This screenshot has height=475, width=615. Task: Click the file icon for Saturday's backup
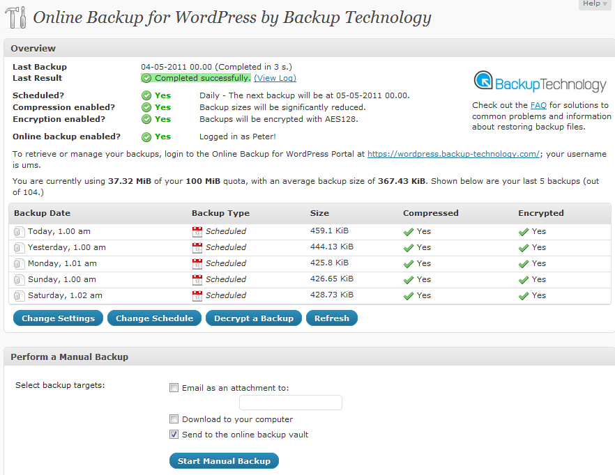tap(18, 296)
